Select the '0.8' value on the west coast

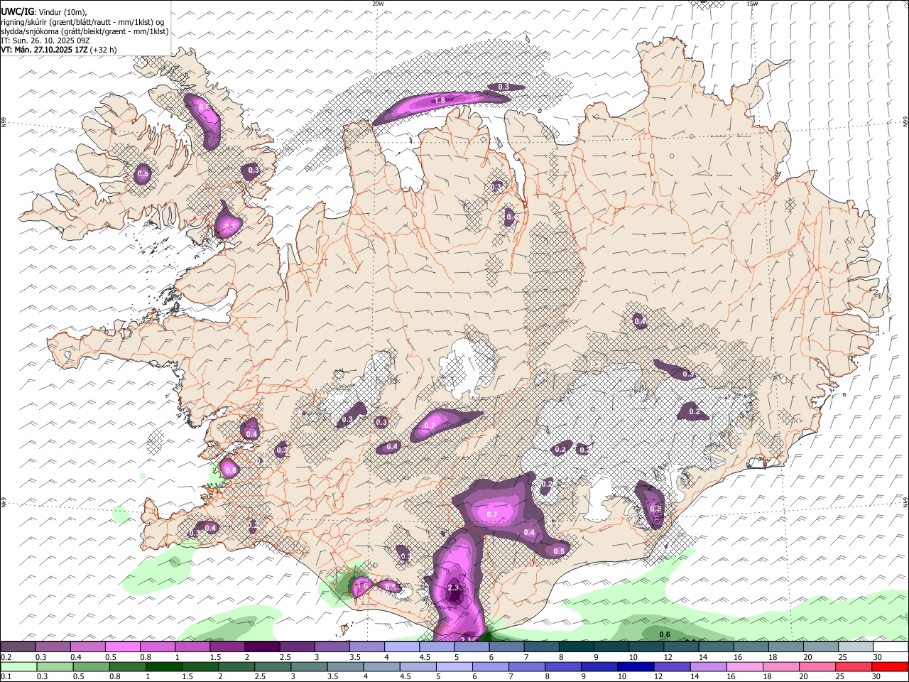click(x=229, y=470)
